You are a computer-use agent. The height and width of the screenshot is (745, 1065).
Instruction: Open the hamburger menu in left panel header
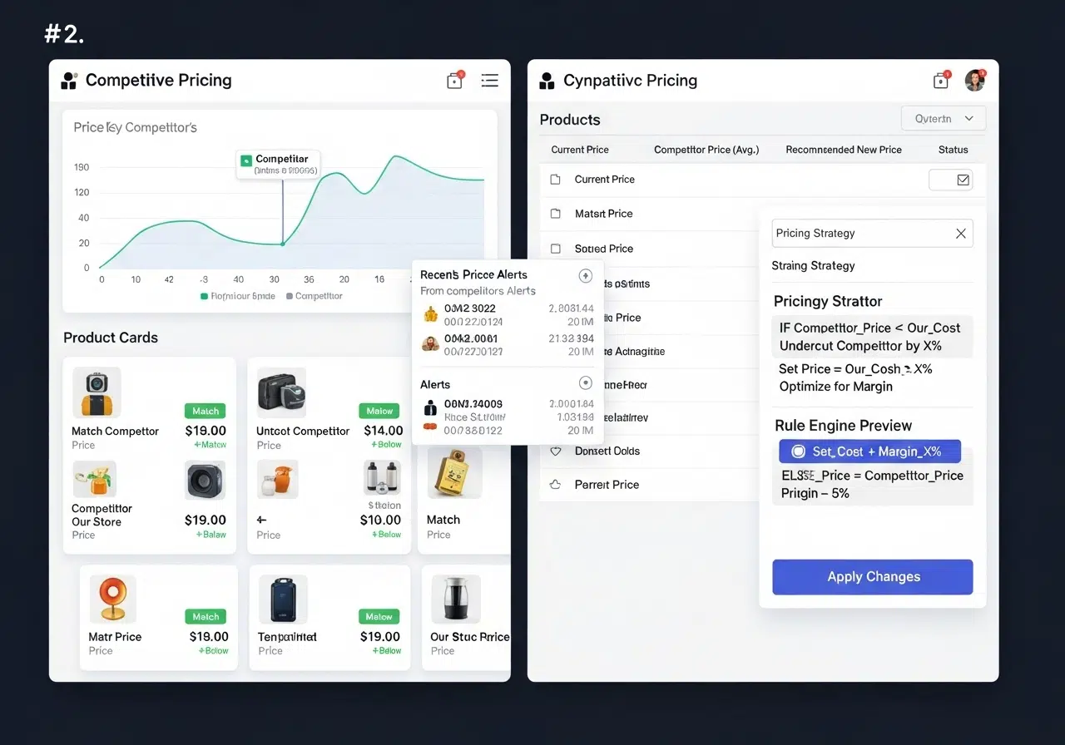[x=489, y=81]
